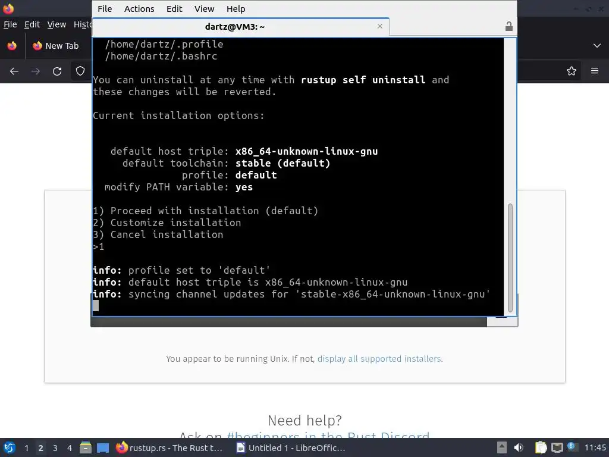Viewport: 609px width, 457px height.
Task: Open Firefox application hamburger menu
Action: coord(595,71)
